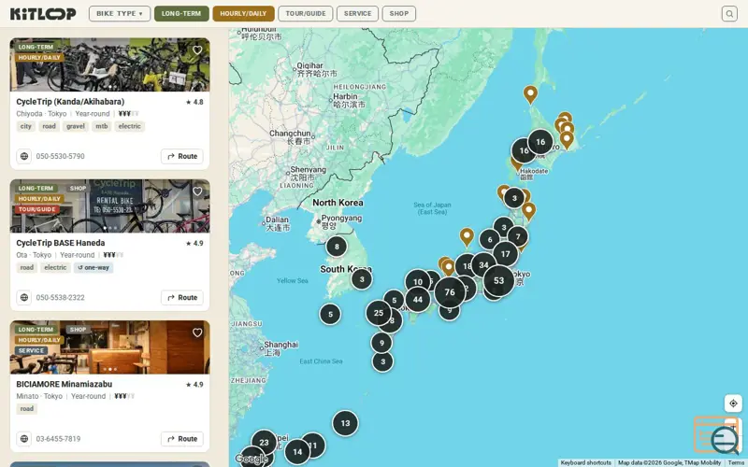Screen dimensions: 748x467
Task: Open the 14 cluster marker
Action: coord(297,452)
